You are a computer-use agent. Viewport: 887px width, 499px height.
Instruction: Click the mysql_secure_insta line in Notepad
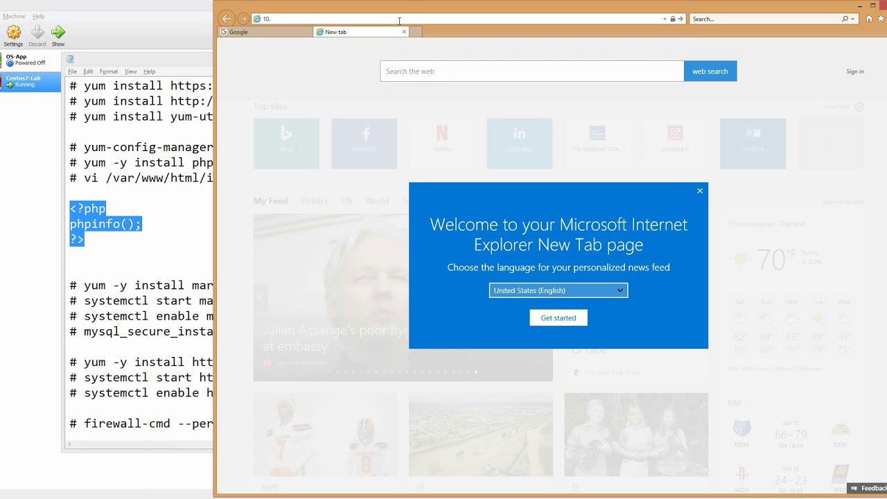(x=141, y=331)
